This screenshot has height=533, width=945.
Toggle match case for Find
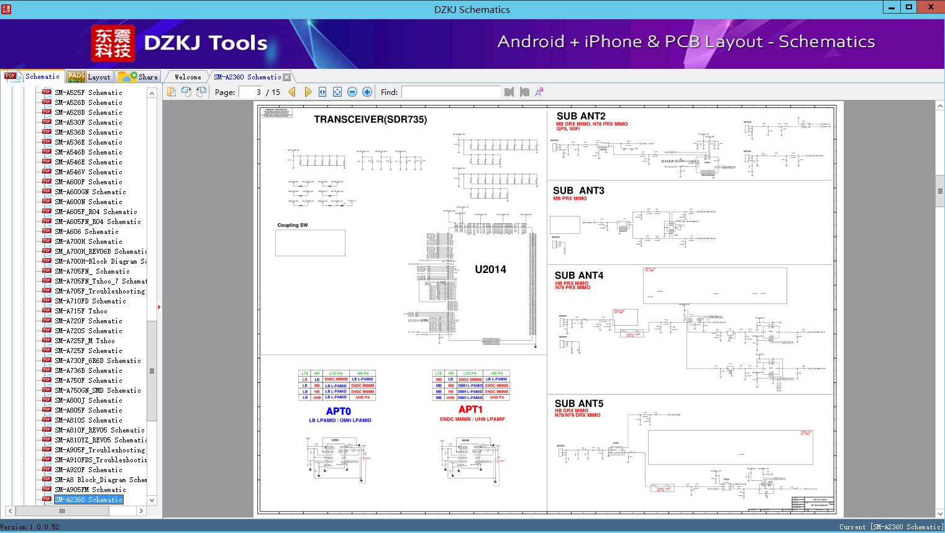539,92
